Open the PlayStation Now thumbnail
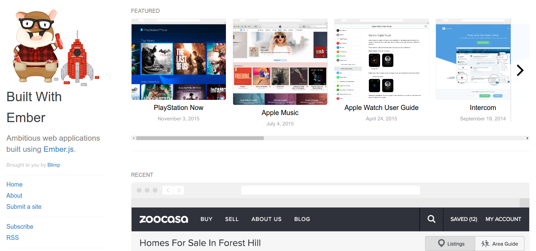Screen dimensions: 536x251 click(x=179, y=59)
